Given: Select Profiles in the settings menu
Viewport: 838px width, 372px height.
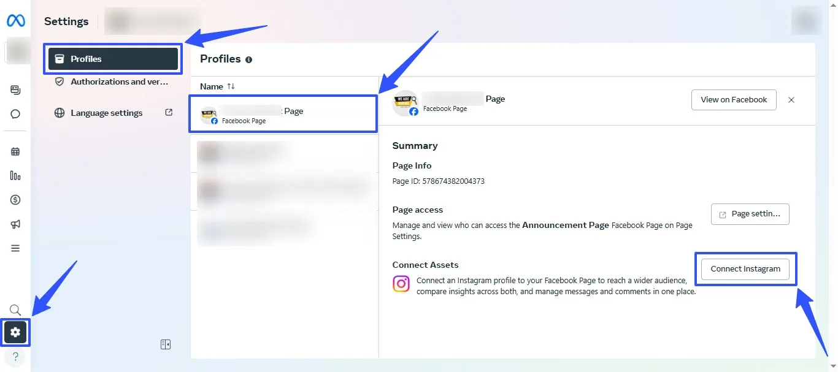Looking at the screenshot, I should pos(112,58).
